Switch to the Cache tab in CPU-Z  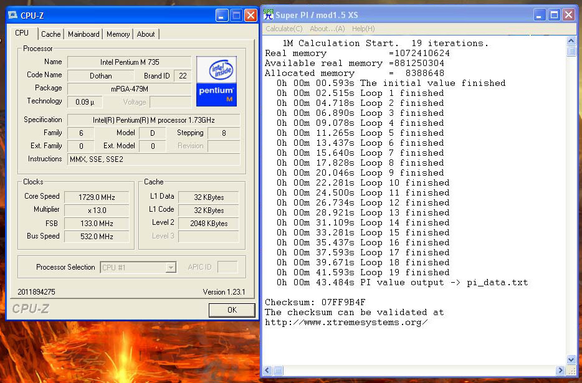(51, 34)
